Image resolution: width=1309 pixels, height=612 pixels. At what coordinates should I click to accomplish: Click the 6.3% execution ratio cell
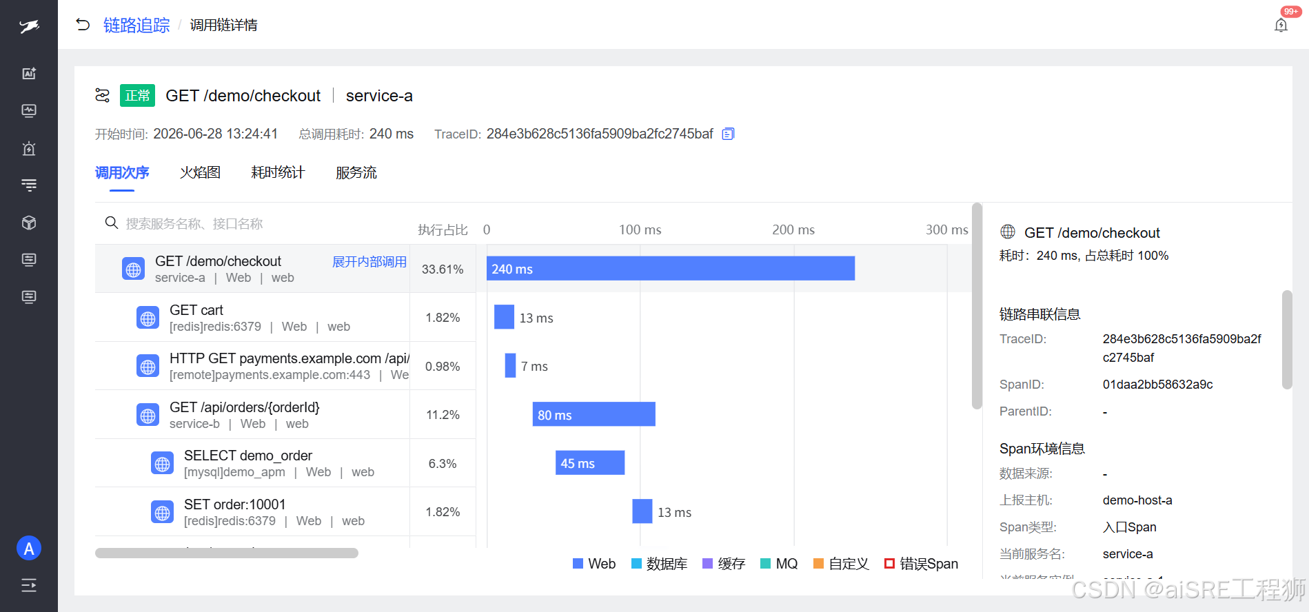tap(443, 463)
